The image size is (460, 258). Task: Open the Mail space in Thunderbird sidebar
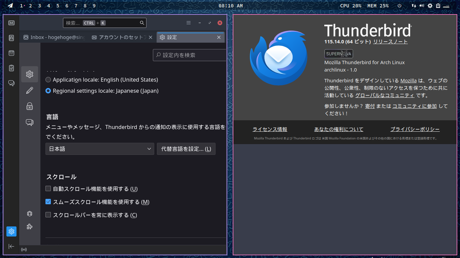[11, 23]
